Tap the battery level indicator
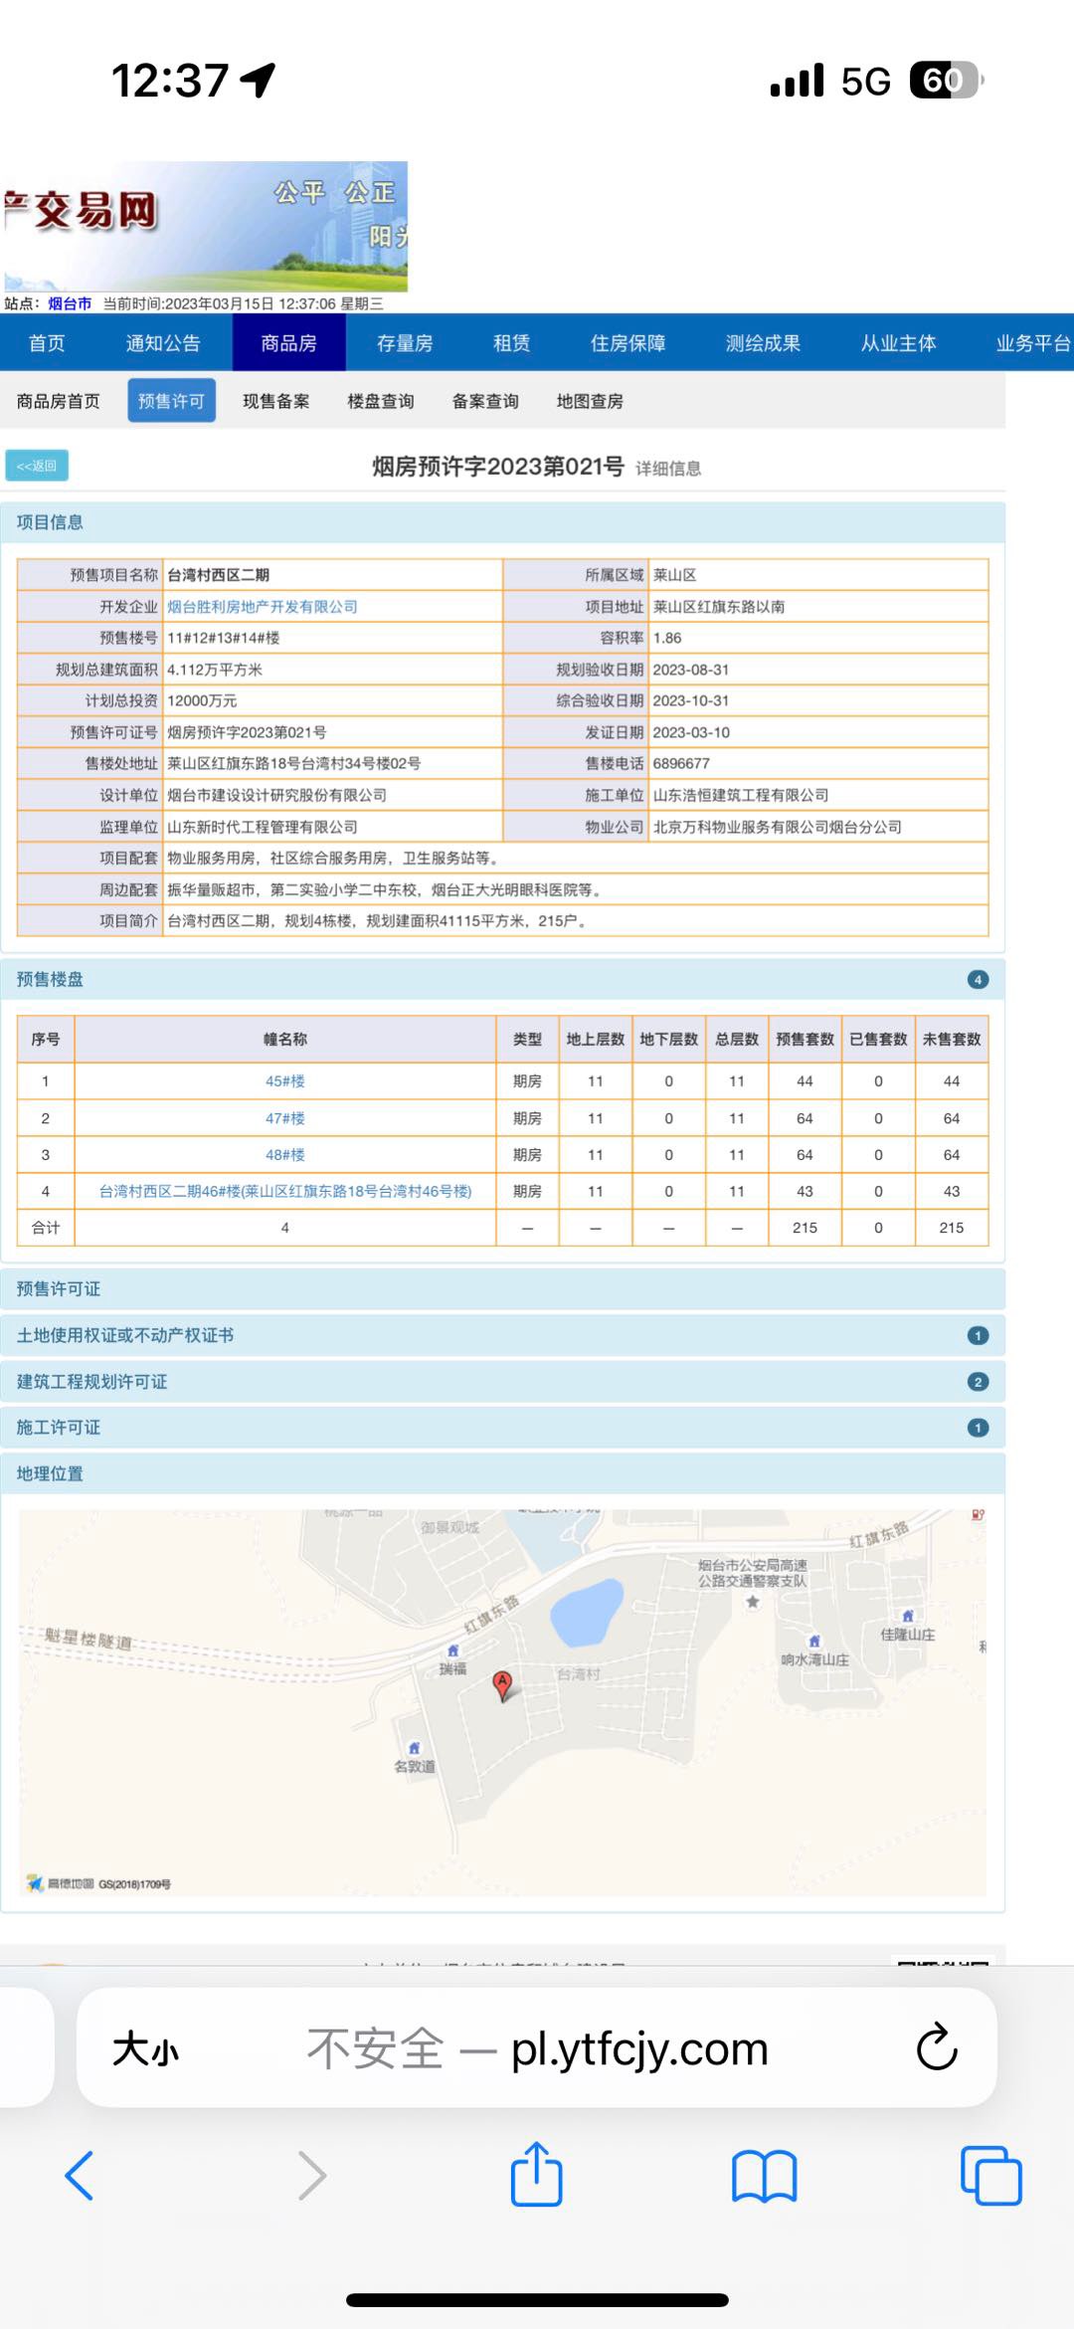The width and height of the screenshot is (1074, 2329). click(946, 80)
